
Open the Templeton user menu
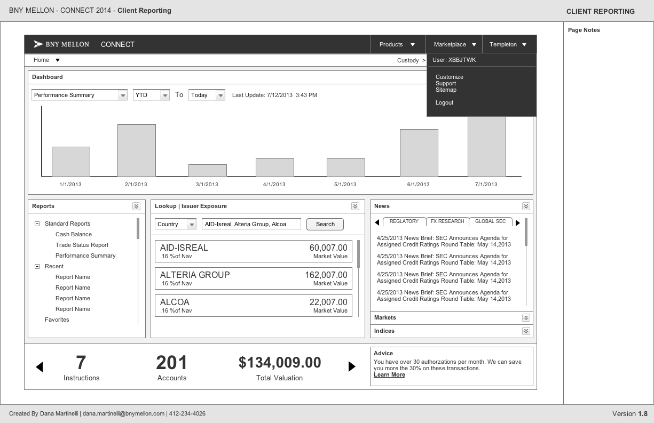pyautogui.click(x=509, y=44)
